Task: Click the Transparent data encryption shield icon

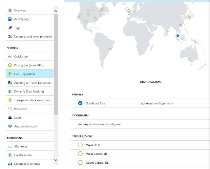Action: (10, 100)
